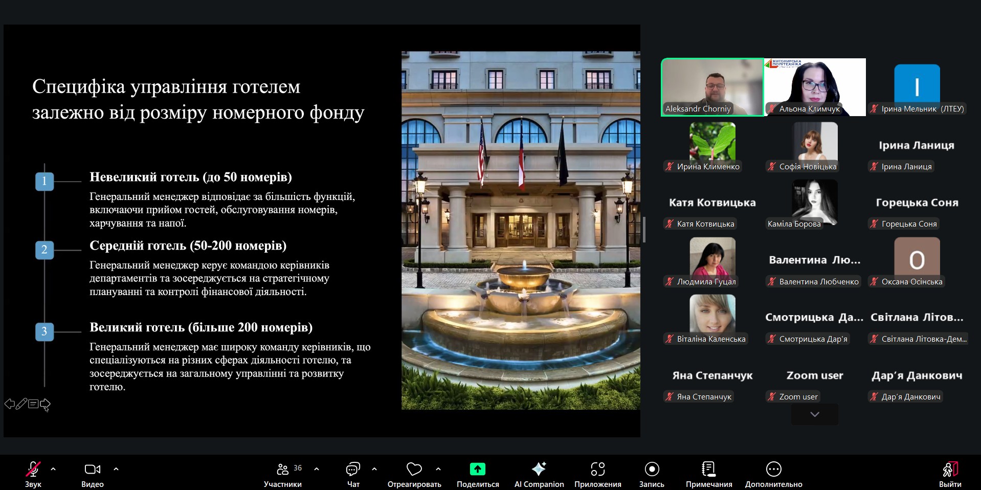Open AI Companion sparkle icon
The image size is (981, 490).
click(x=539, y=469)
